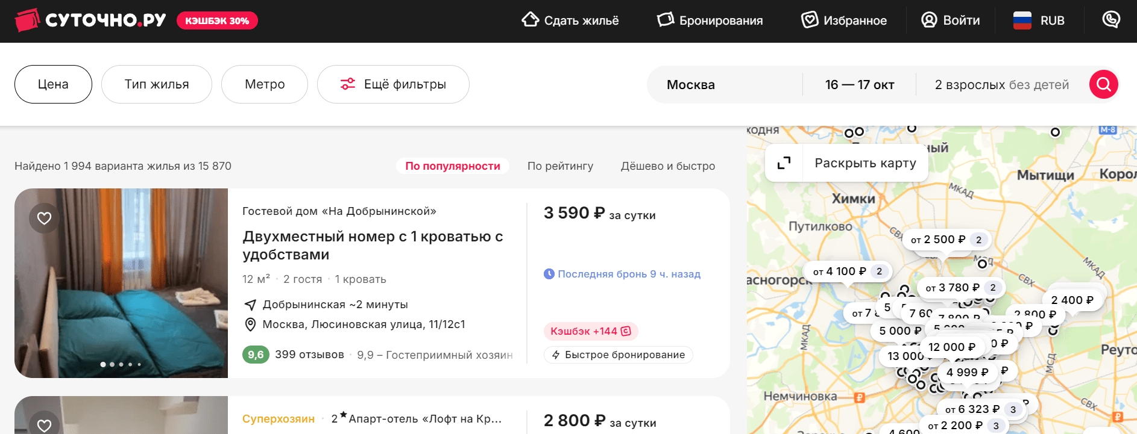Click the Russian flag currency icon

[x=1022, y=20]
